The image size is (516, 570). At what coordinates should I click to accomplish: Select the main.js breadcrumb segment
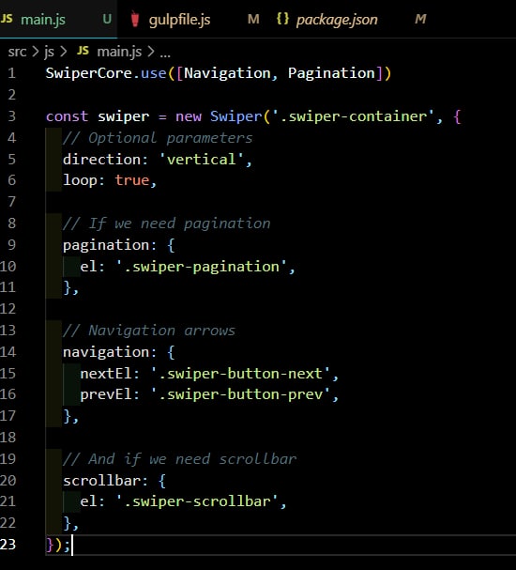(119, 52)
